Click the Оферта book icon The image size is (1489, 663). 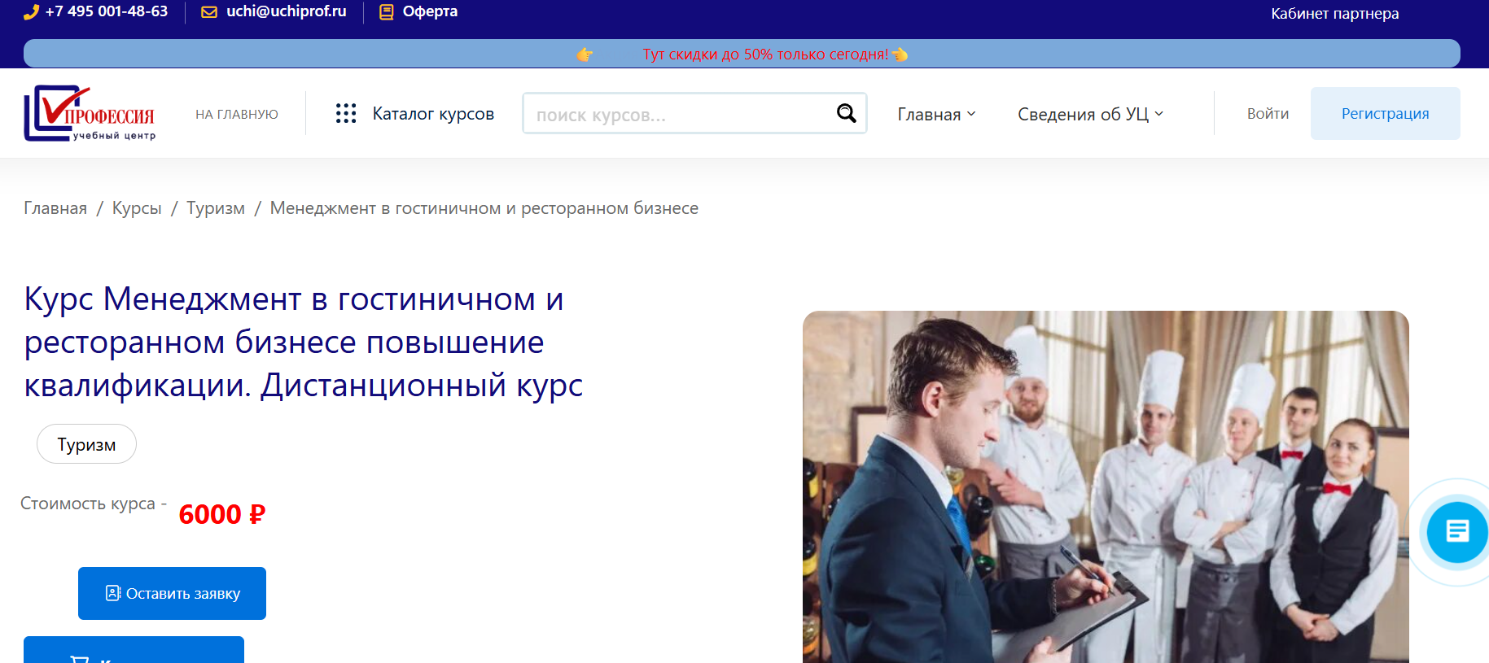pos(387,12)
